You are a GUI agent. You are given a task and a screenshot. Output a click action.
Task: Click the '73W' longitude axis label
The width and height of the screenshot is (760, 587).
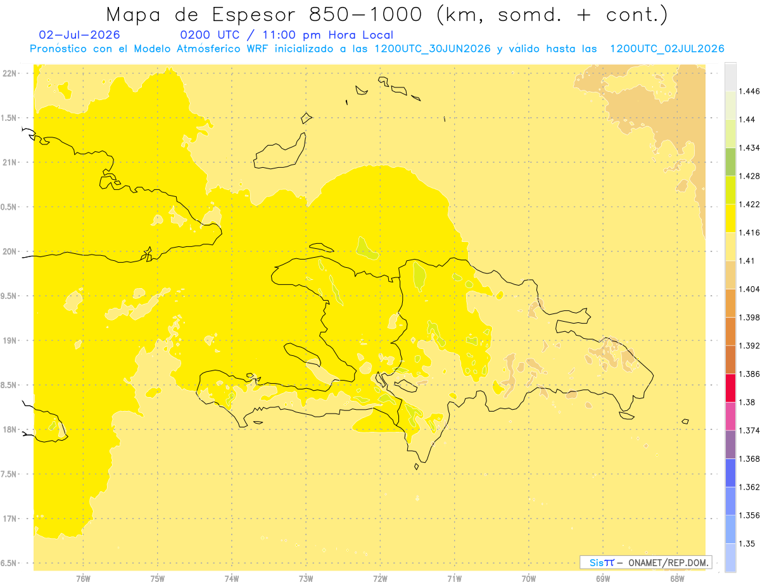pyautogui.click(x=306, y=578)
